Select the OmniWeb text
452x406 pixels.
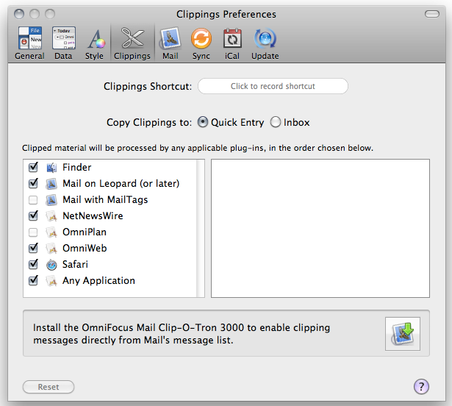pyautogui.click(x=85, y=248)
